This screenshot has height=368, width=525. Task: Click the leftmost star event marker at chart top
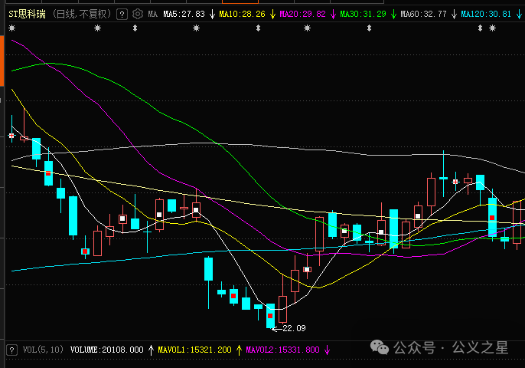click(12, 28)
